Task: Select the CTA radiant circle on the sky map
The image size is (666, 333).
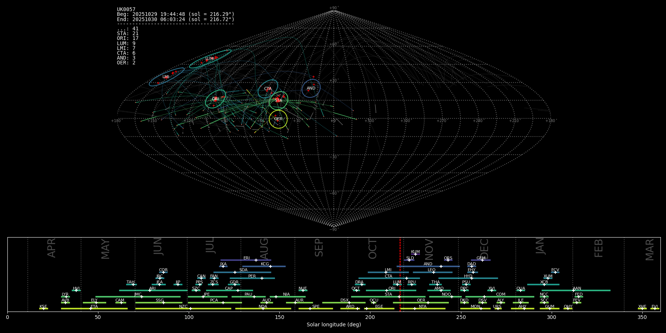Action: point(268,89)
